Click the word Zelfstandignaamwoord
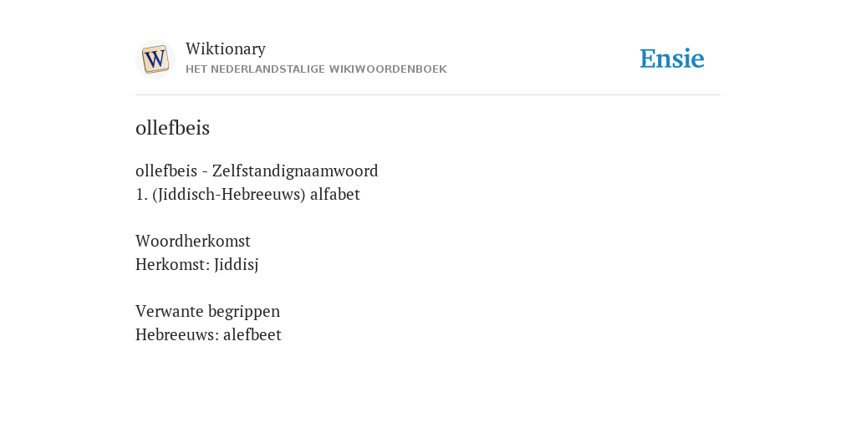The height and width of the screenshot is (428, 856). 295,171
